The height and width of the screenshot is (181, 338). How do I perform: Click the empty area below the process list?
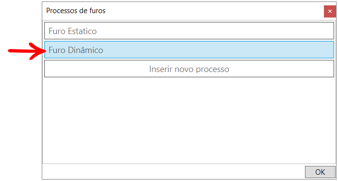189,120
